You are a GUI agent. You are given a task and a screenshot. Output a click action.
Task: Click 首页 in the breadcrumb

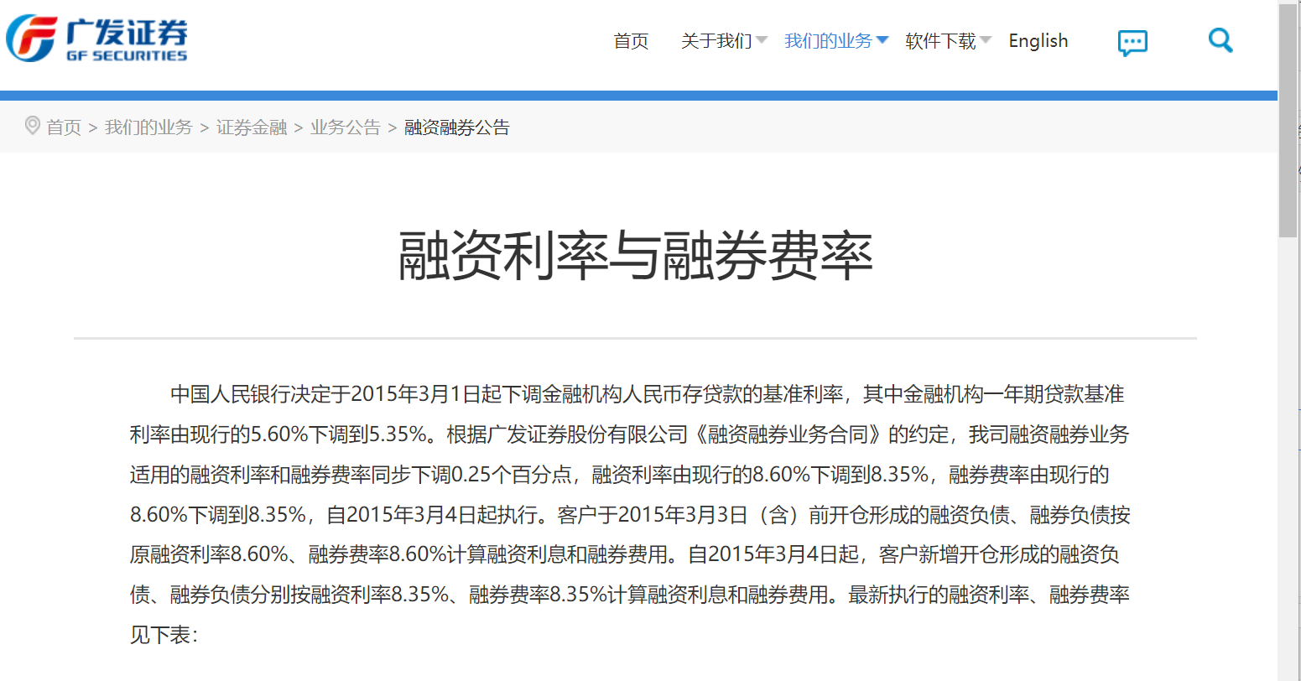click(64, 127)
